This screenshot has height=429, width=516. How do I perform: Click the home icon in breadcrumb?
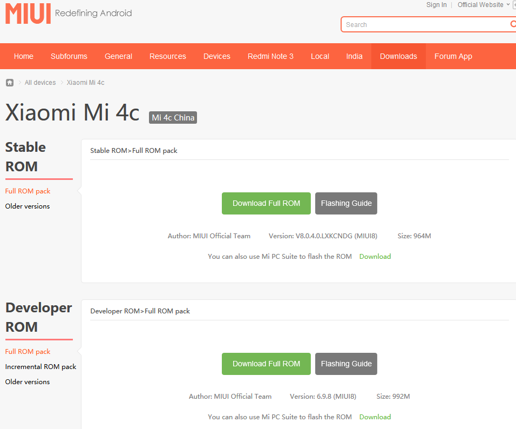pyautogui.click(x=10, y=83)
